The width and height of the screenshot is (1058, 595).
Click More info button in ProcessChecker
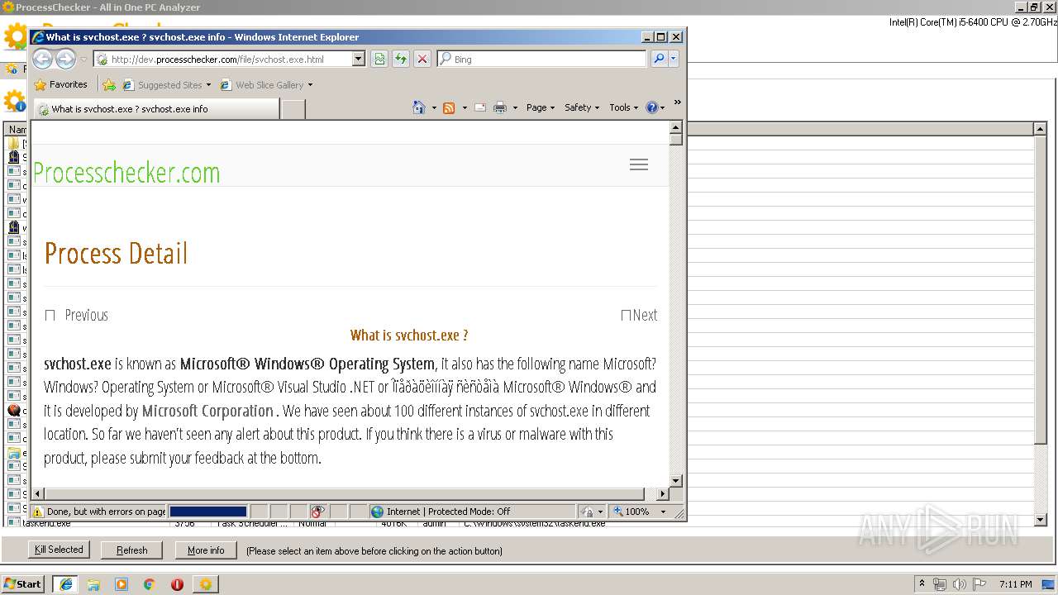206,550
